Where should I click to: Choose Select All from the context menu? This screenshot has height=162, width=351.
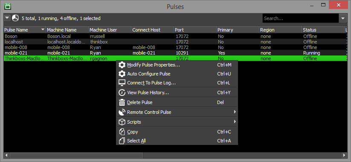point(177,141)
